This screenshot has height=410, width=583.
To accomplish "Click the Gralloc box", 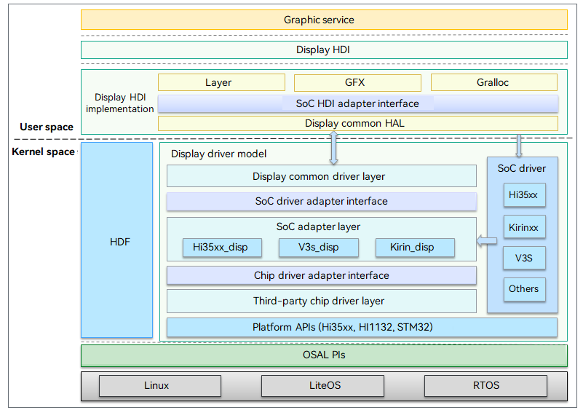I will [493, 83].
